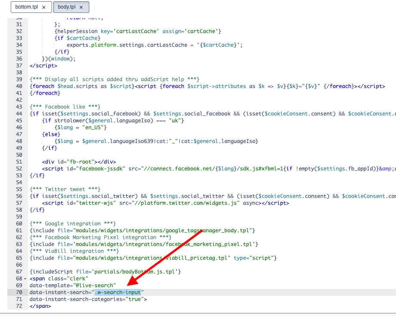Close the body.tpl tab
The width and height of the screenshot is (396, 316).
(82, 7)
